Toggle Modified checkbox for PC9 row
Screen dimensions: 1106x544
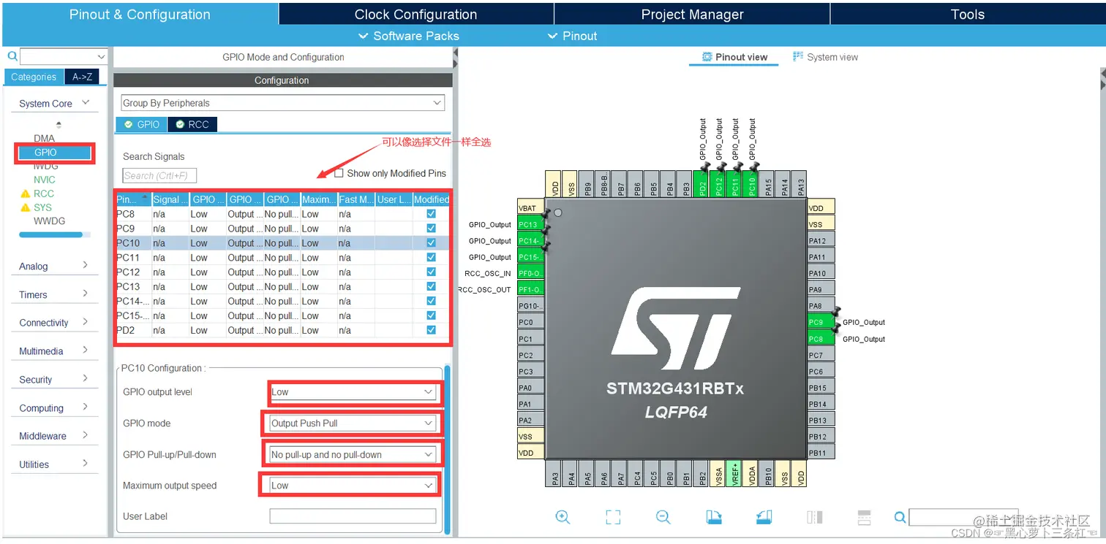[x=431, y=229]
